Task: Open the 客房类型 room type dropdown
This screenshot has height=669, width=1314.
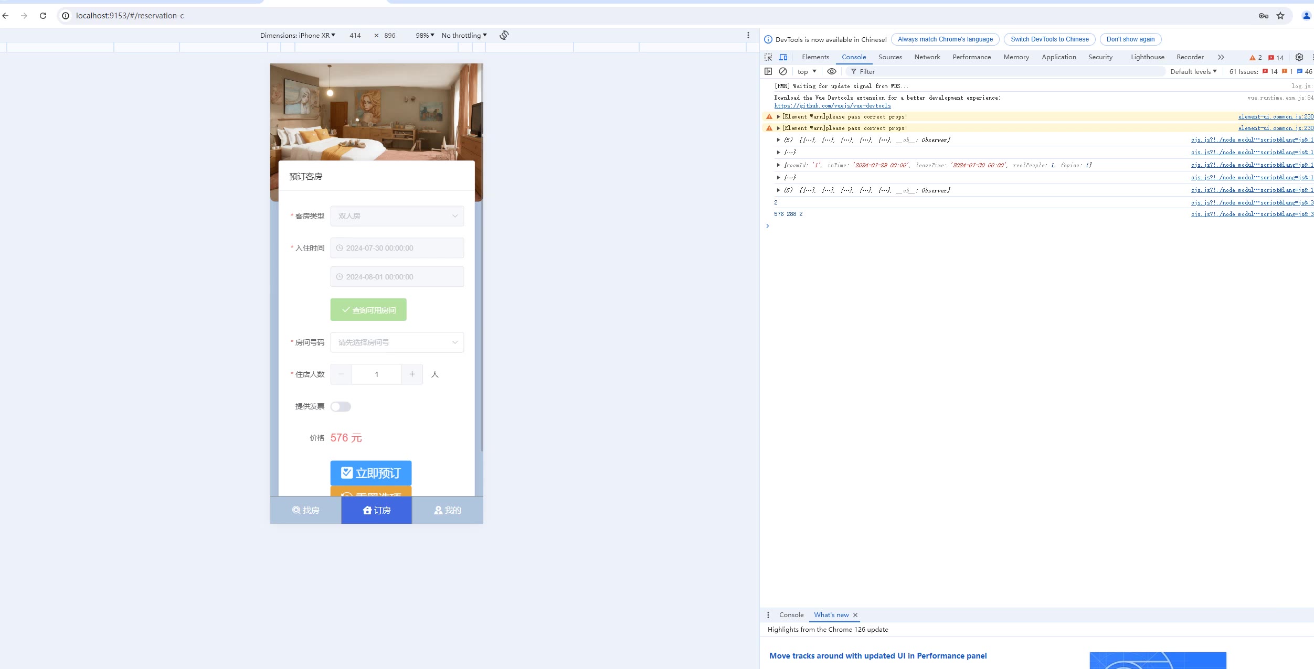Action: click(x=397, y=216)
